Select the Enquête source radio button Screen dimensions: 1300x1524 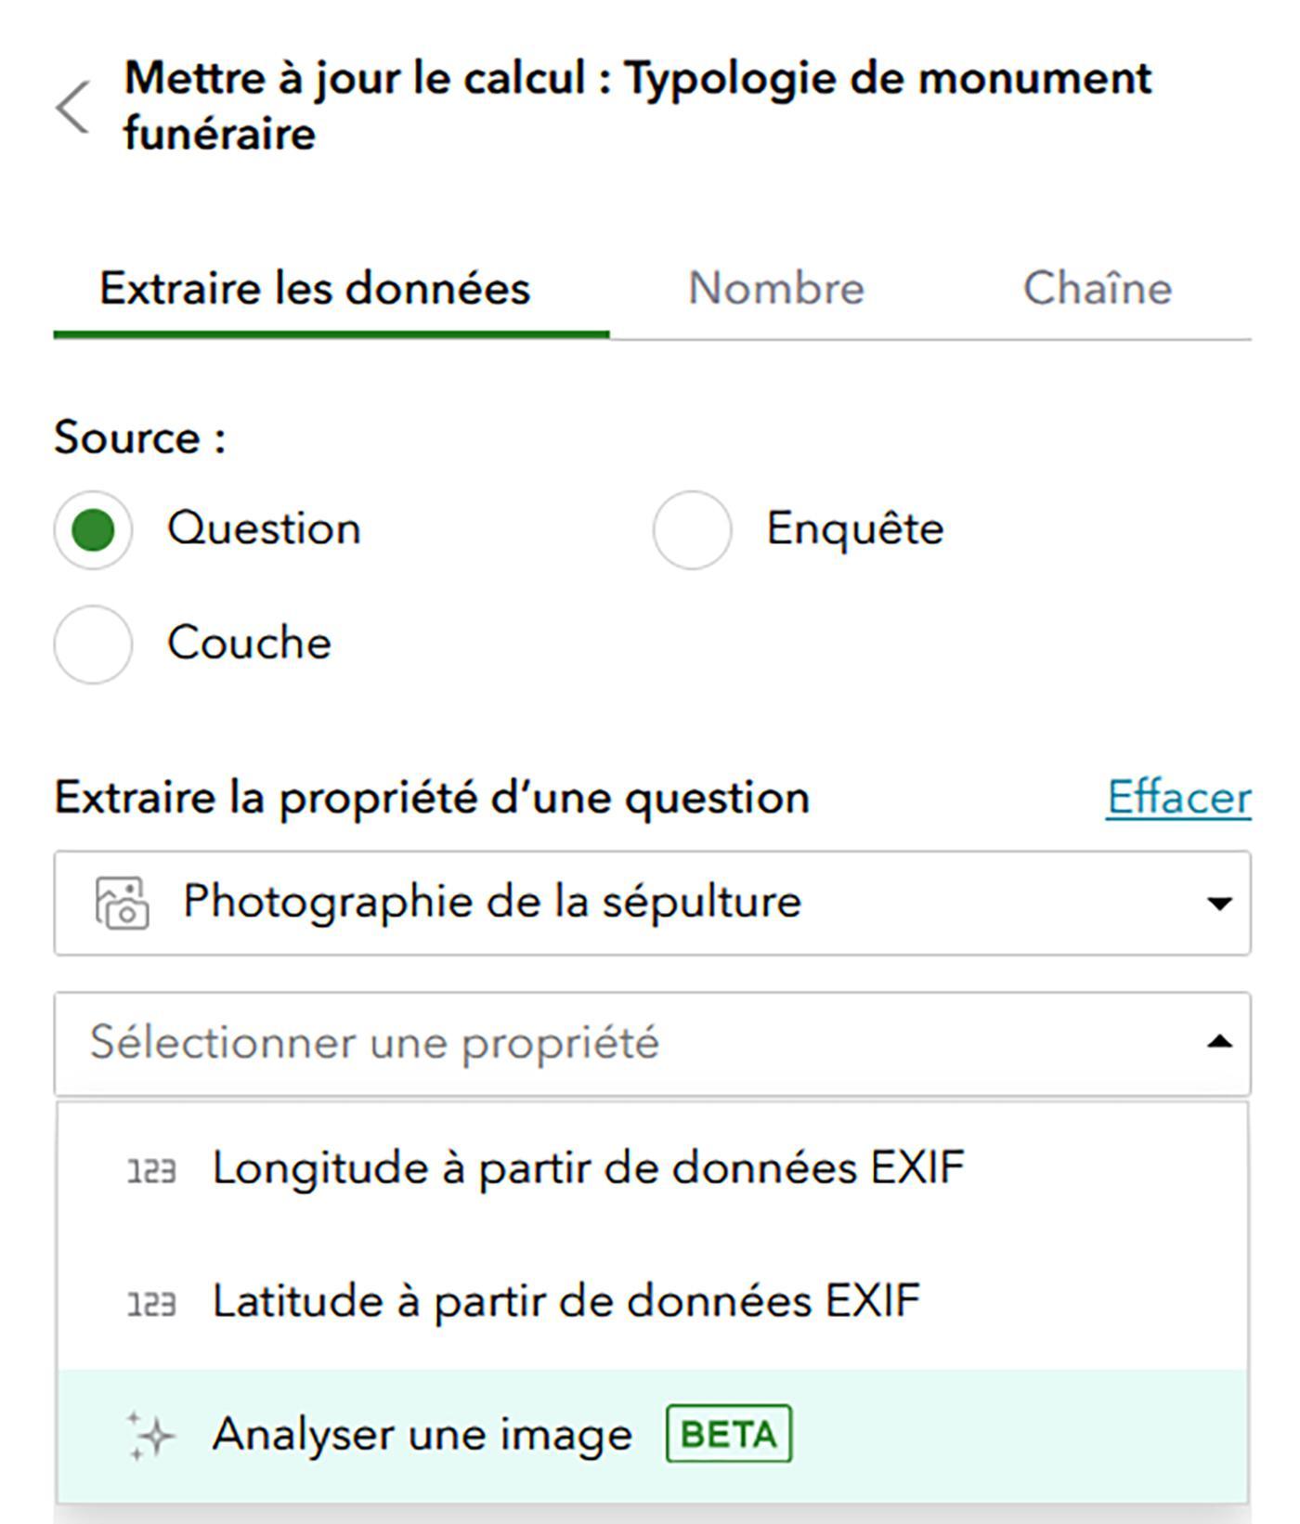click(692, 530)
